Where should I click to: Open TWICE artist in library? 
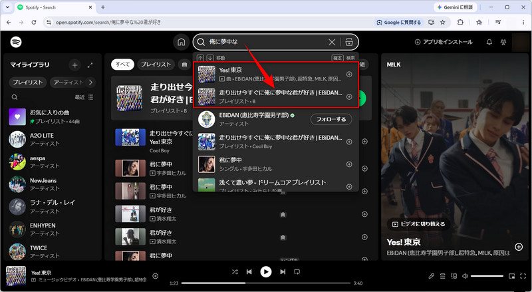(53, 251)
